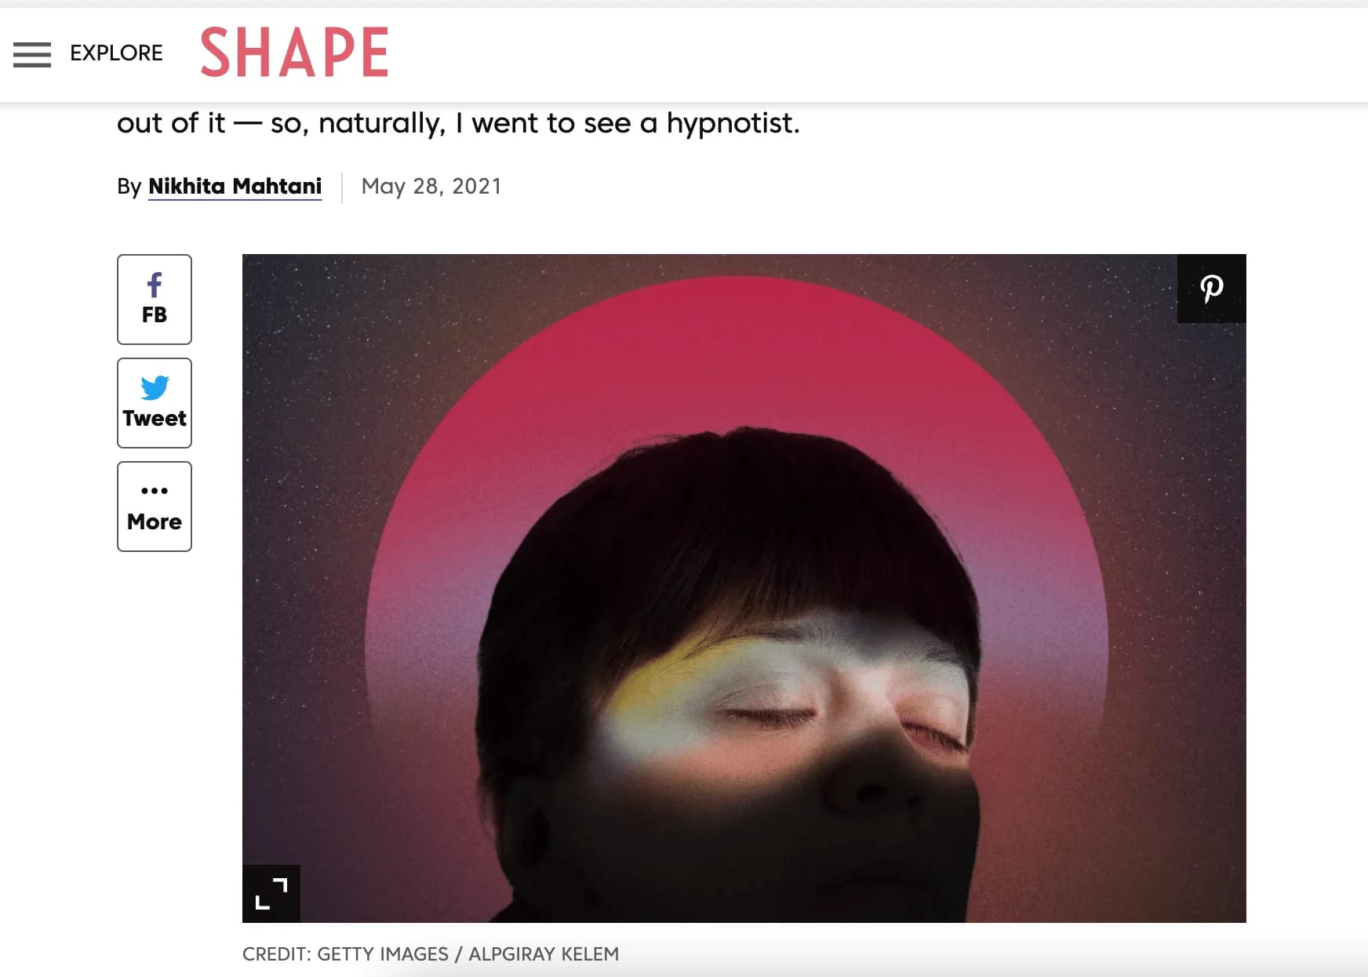This screenshot has width=1368, height=977.
Task: Share the article via FB button
Action: point(155,300)
